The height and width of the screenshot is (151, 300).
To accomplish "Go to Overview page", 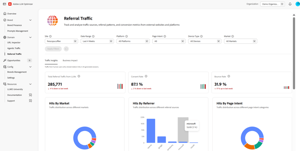I will point(12,14).
